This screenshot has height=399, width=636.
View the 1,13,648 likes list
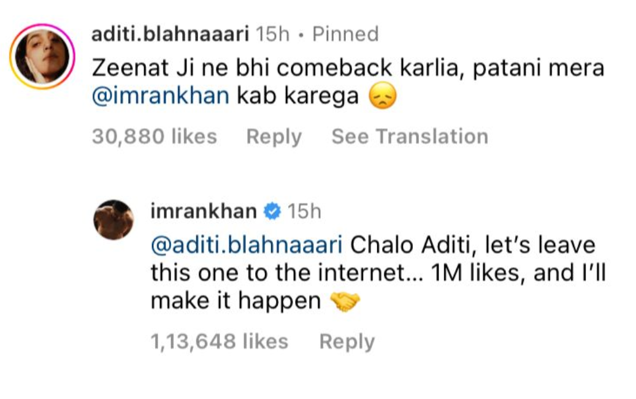coord(219,341)
